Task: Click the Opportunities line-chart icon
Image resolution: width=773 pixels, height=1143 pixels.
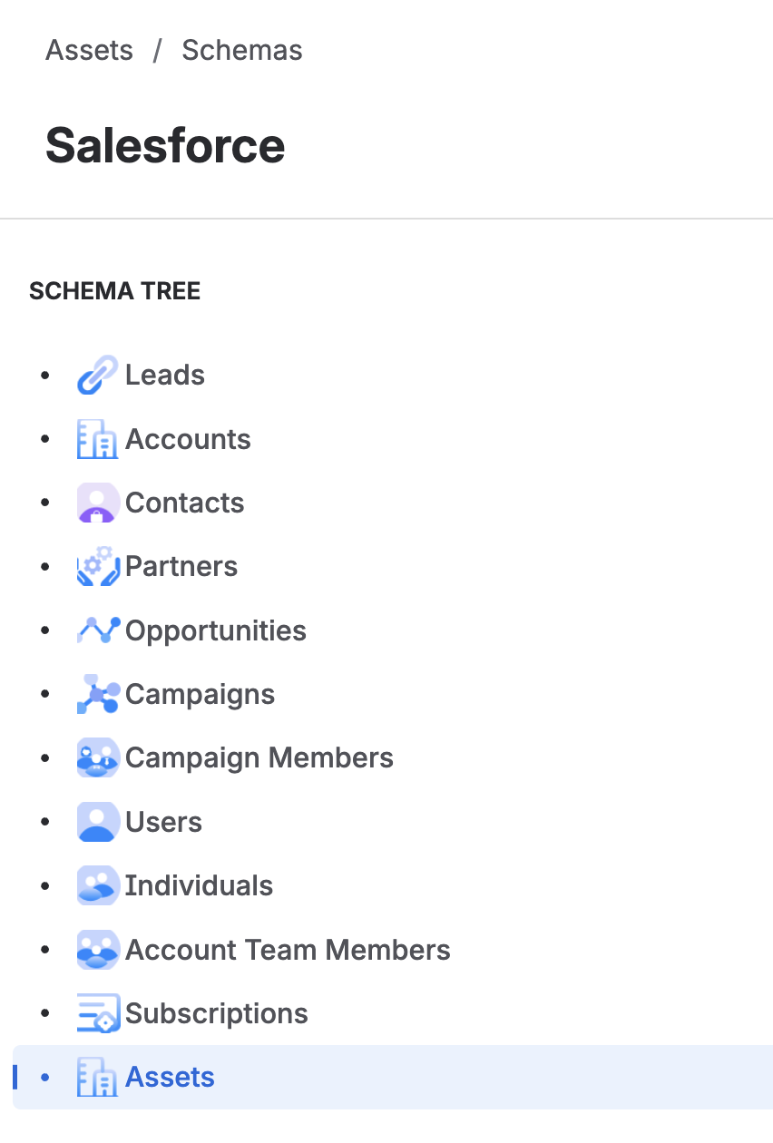Action: (x=98, y=631)
